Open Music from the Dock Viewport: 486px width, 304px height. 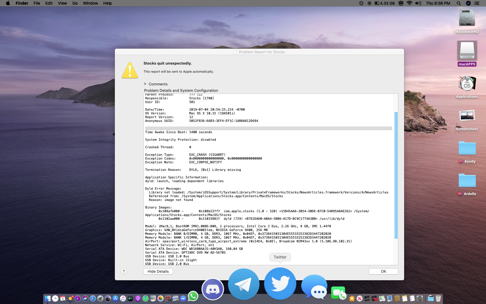pos(123,298)
